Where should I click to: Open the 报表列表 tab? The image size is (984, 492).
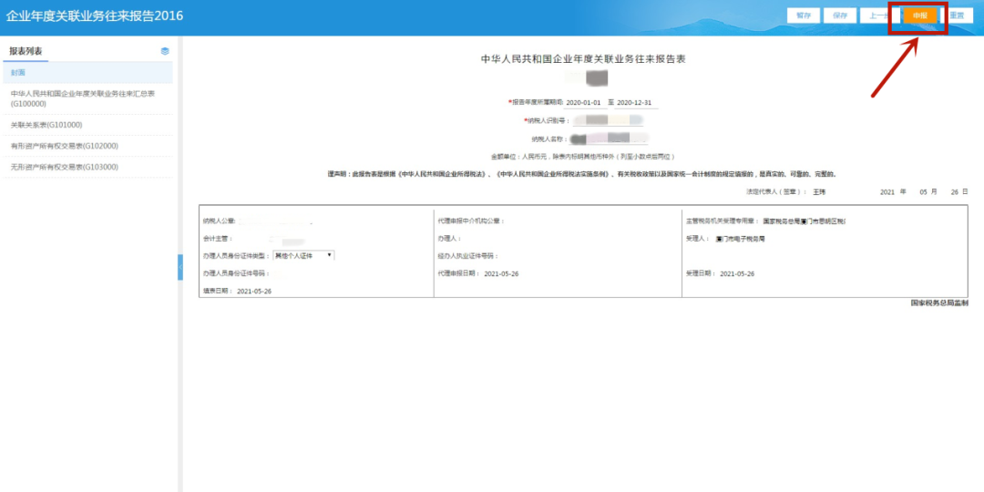tap(26, 51)
